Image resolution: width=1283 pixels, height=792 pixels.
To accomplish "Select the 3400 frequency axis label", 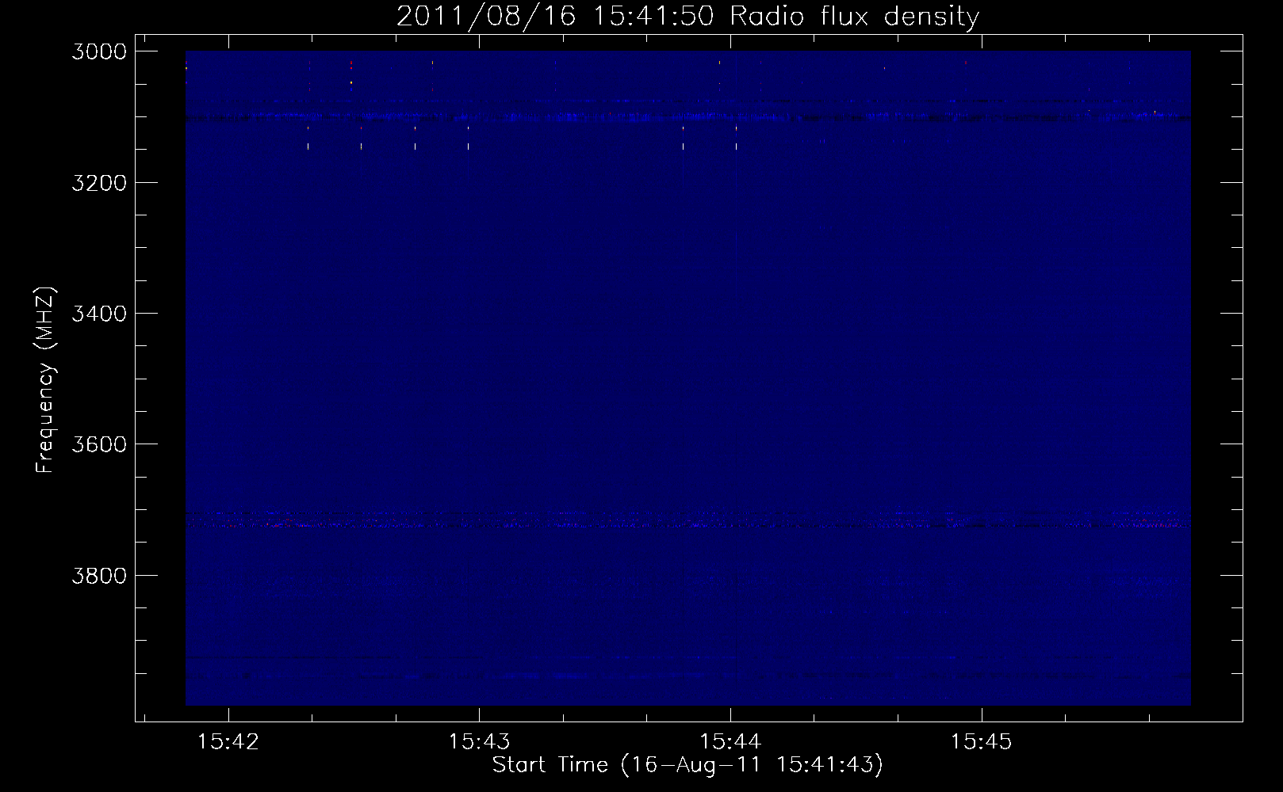I will [99, 314].
